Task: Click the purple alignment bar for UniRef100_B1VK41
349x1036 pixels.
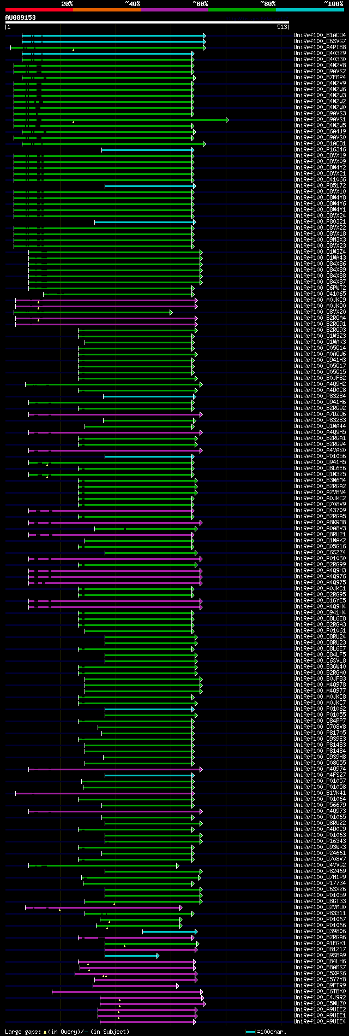Action: click(105, 793)
